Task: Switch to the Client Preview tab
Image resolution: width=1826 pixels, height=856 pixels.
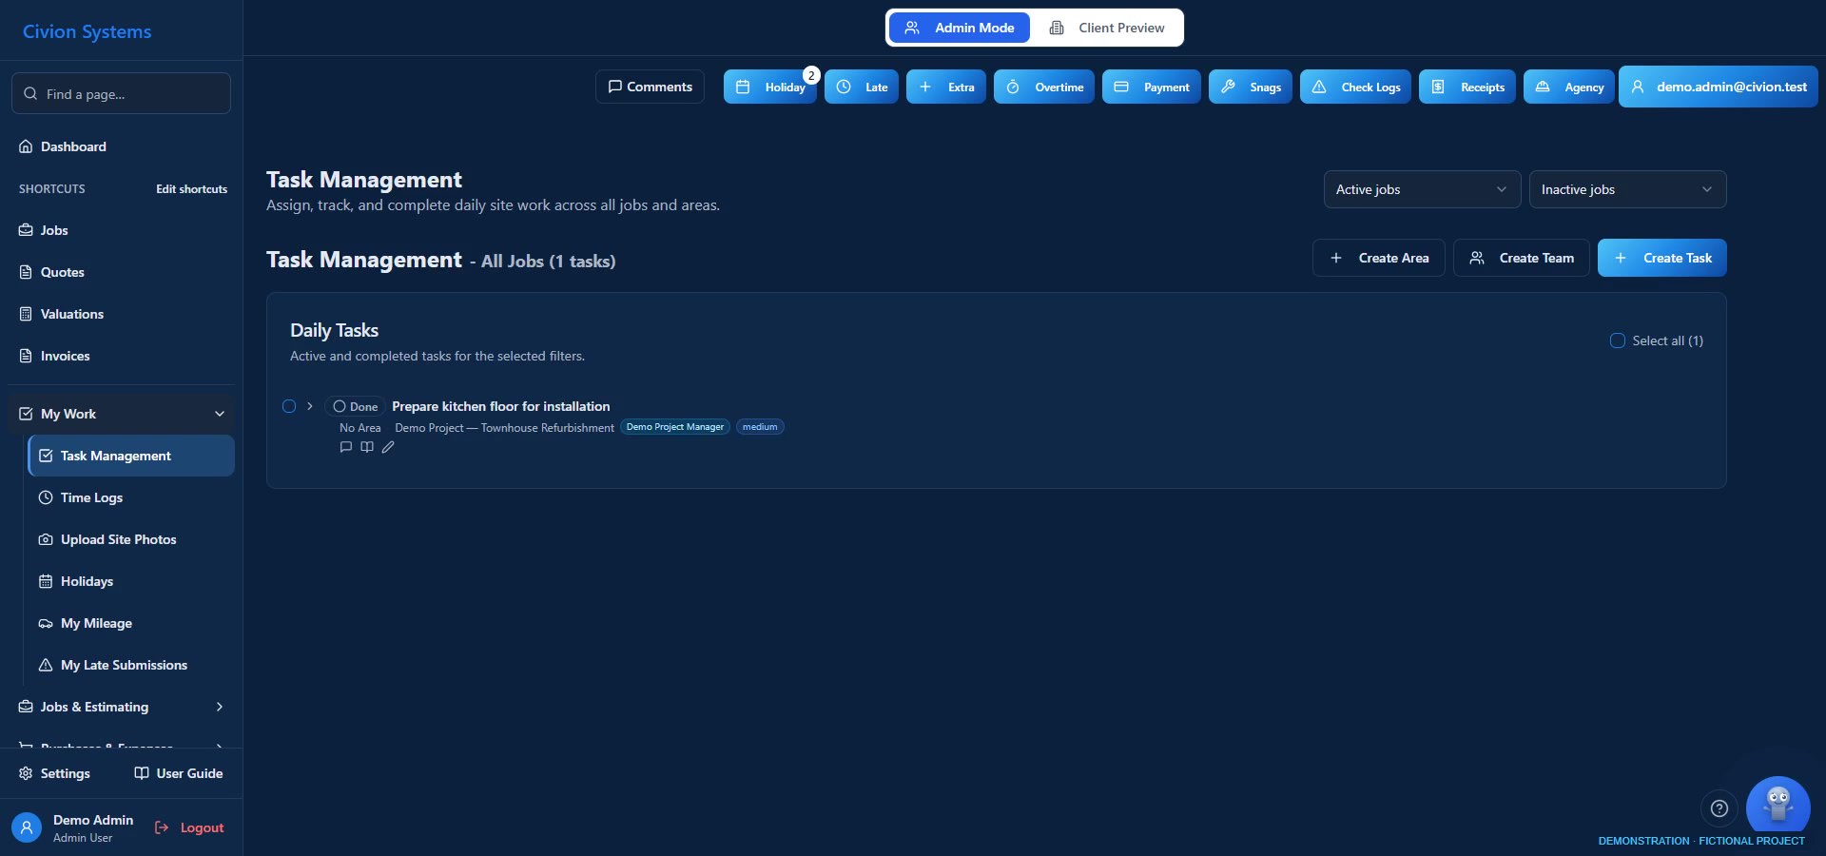Action: point(1107,28)
